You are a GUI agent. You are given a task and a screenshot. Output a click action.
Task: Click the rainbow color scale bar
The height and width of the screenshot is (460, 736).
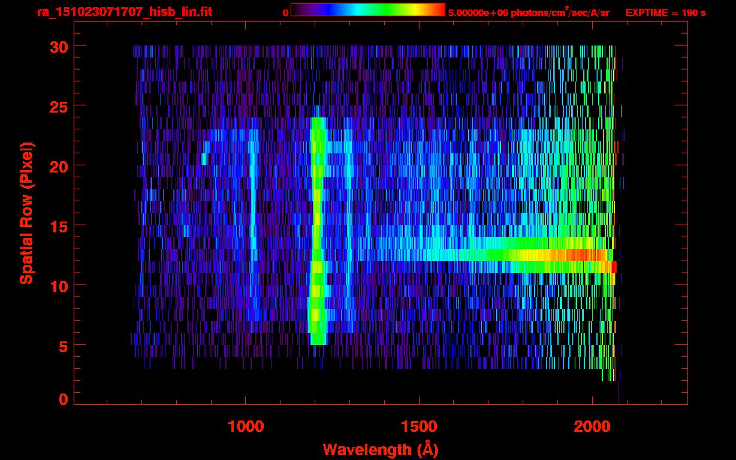(x=368, y=10)
